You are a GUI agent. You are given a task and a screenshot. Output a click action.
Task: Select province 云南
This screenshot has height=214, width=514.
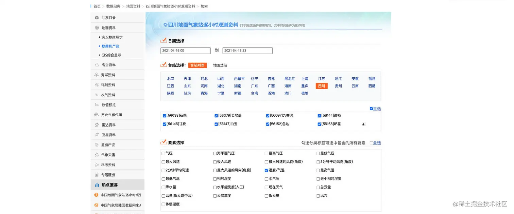(355, 86)
